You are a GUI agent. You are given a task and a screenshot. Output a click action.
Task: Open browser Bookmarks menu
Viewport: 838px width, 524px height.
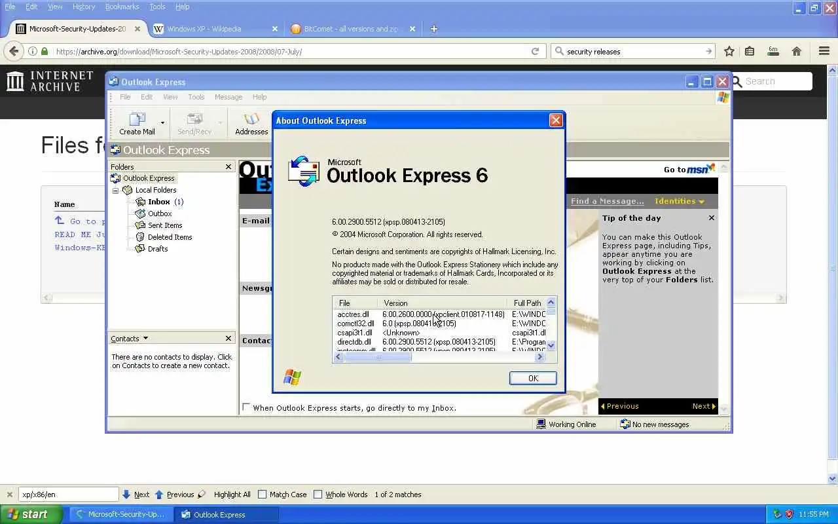point(122,7)
